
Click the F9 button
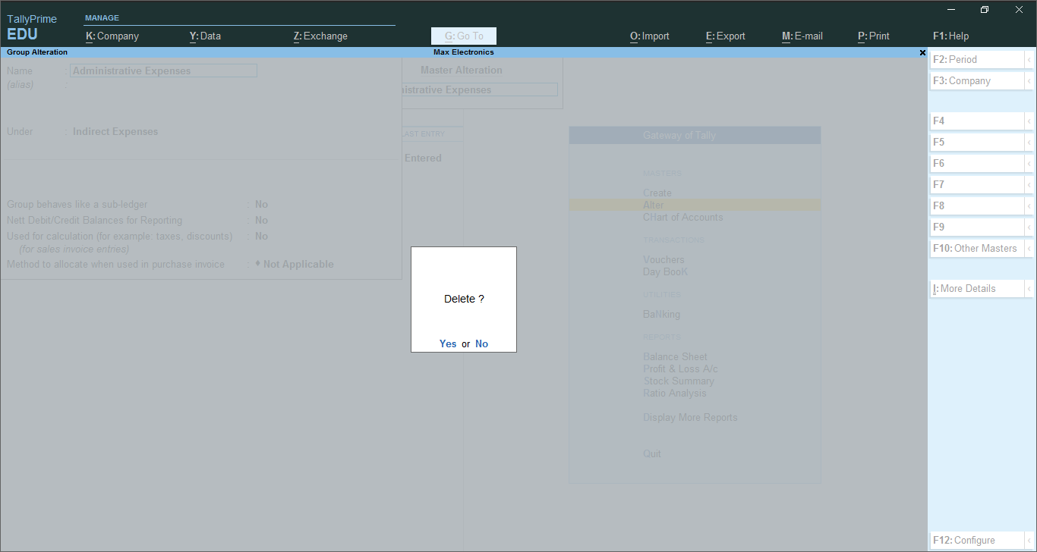click(977, 227)
